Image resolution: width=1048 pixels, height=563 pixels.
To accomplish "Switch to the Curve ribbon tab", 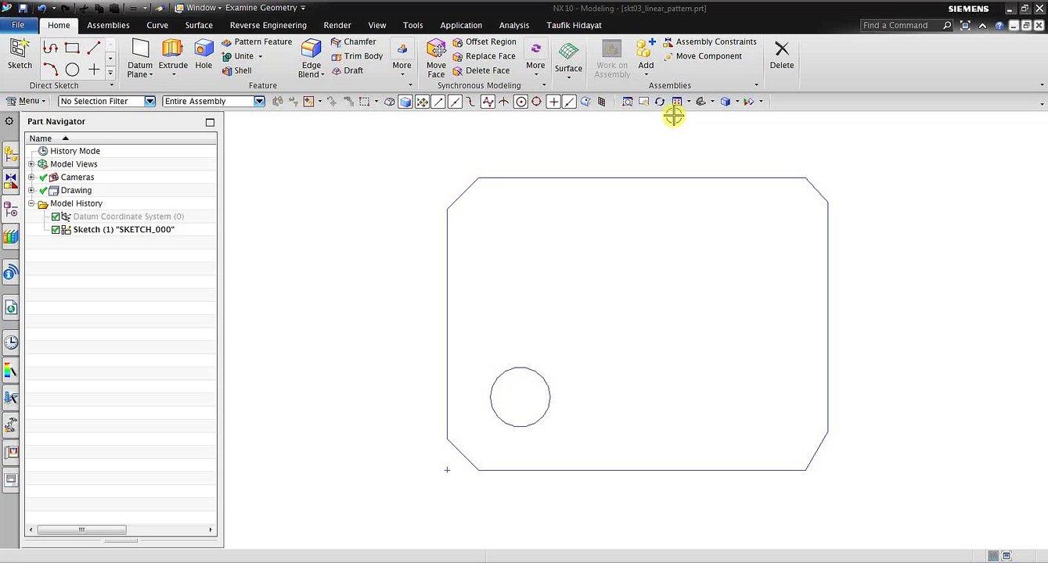I will [157, 25].
